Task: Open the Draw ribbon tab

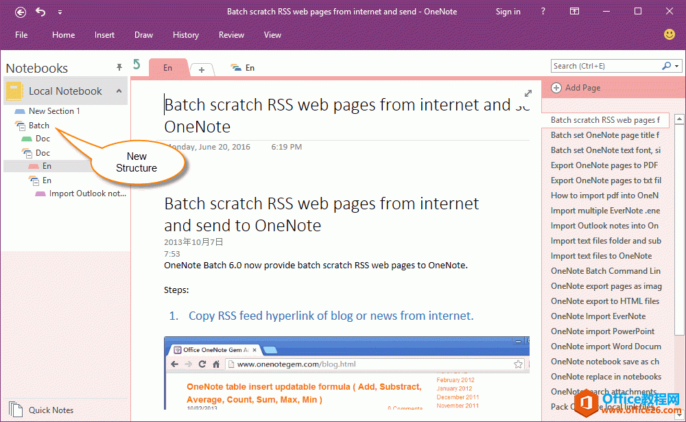Action: pyautogui.click(x=143, y=35)
